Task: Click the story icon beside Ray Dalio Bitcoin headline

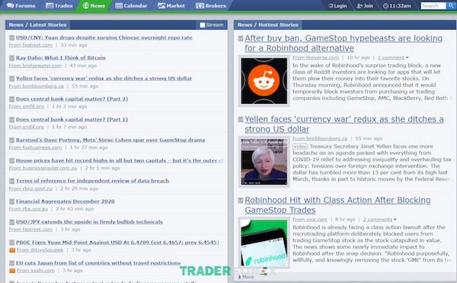Action: (x=11, y=58)
